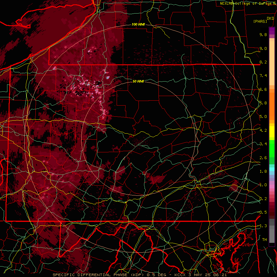Click the 2.6 scale value

(263, 158)
